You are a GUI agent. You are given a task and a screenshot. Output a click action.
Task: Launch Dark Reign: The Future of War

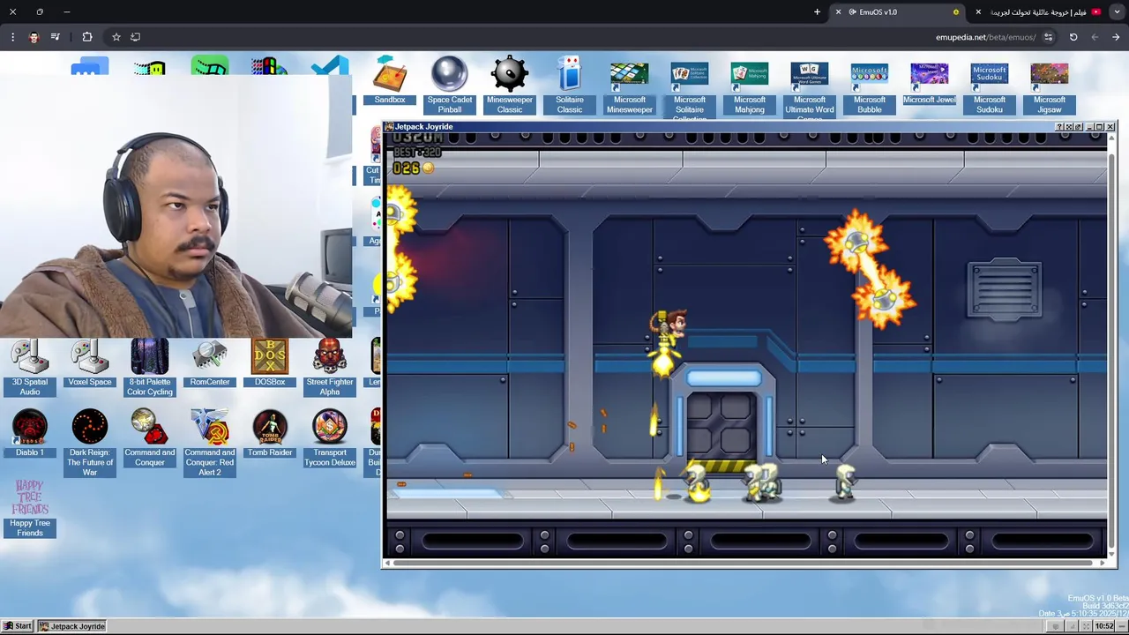90,444
